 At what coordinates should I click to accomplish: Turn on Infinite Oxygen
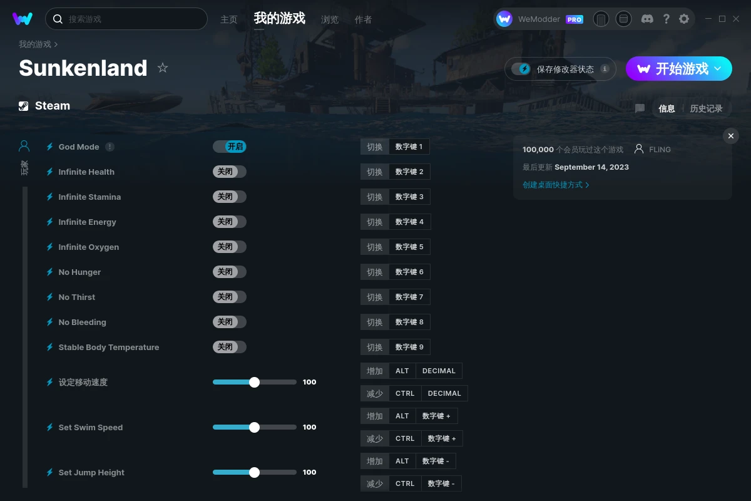(x=230, y=247)
